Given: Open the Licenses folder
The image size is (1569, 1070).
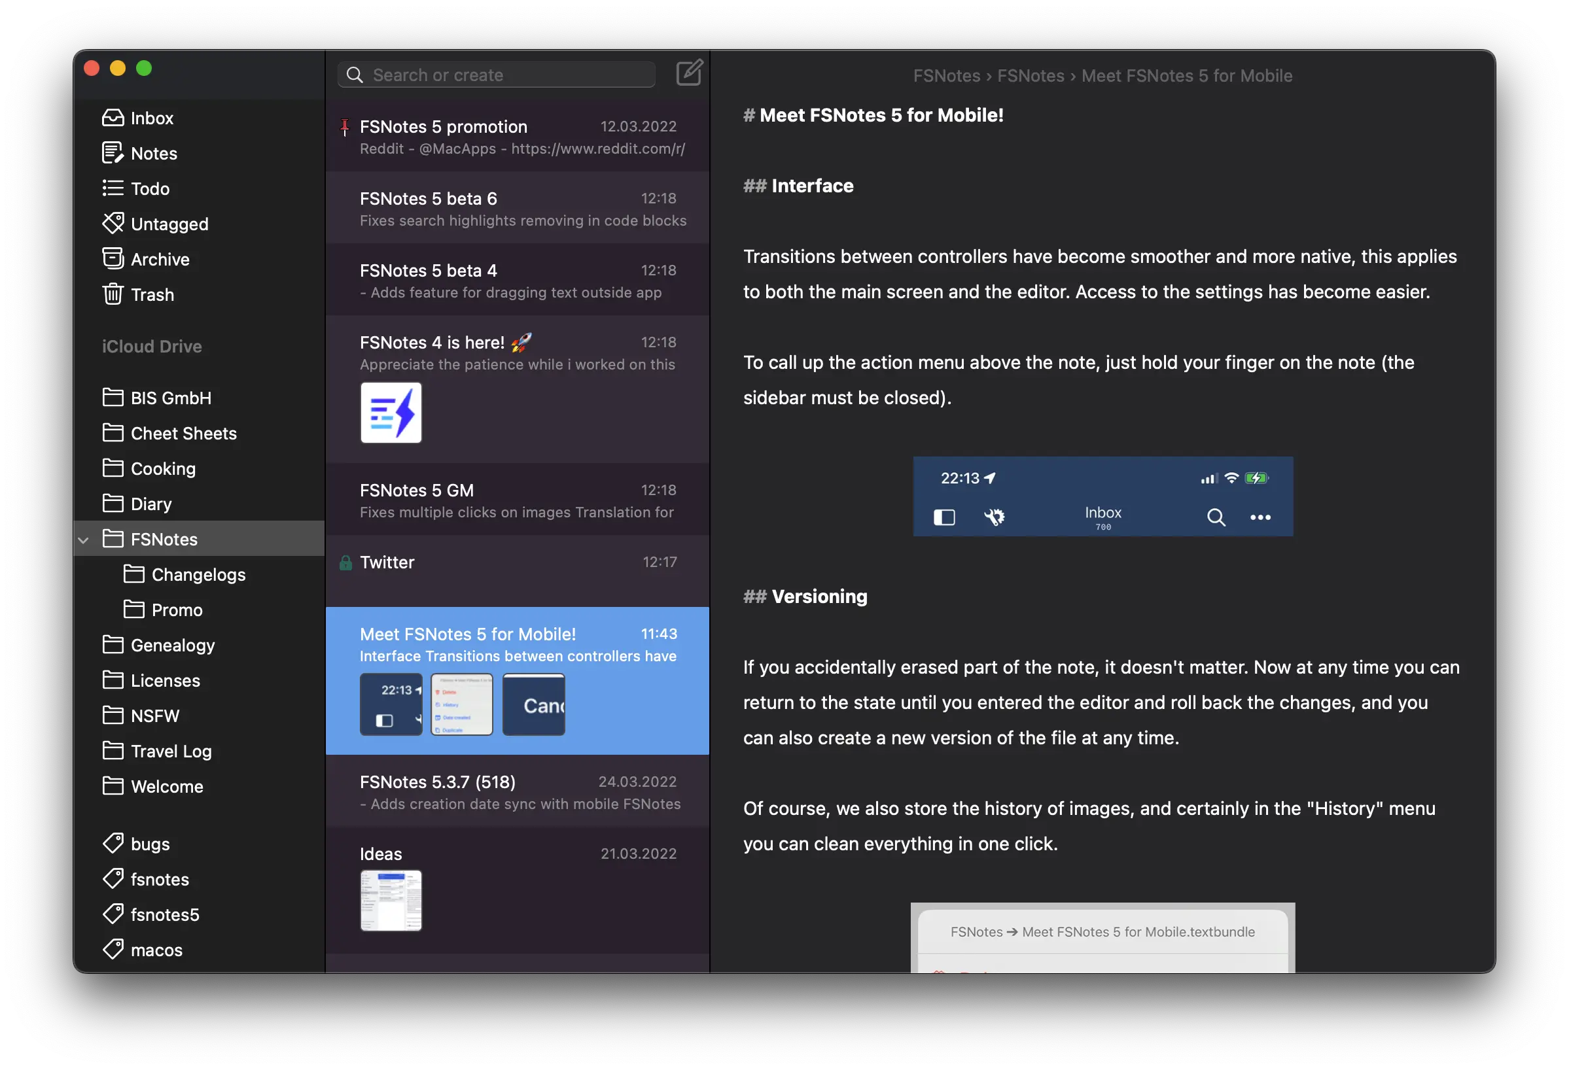Looking at the screenshot, I should tap(199, 680).
